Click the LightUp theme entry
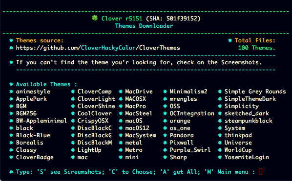Viewport: 292px width, 181px height. point(89,150)
